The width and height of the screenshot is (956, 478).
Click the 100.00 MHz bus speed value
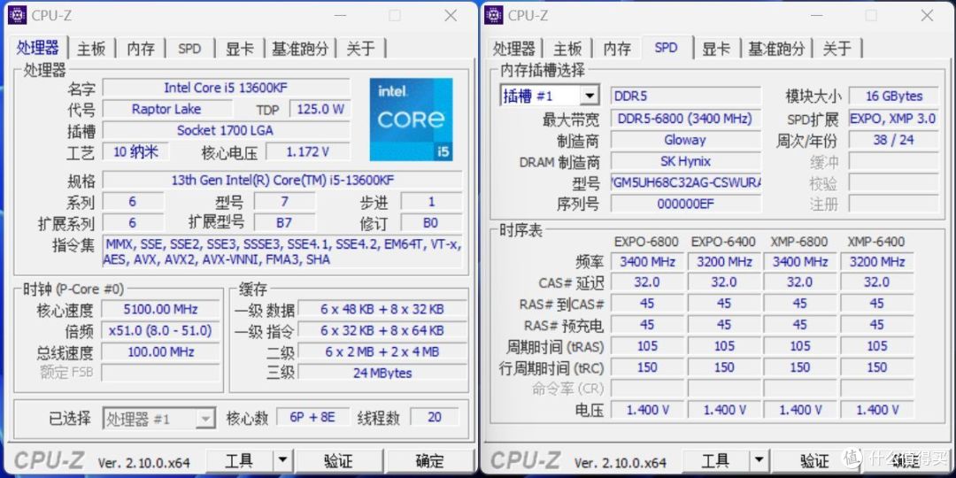coord(160,352)
